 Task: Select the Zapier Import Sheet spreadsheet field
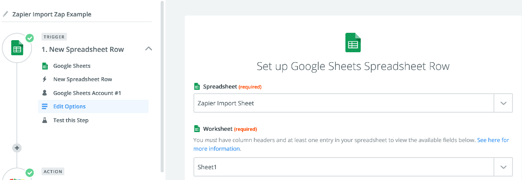pos(353,103)
